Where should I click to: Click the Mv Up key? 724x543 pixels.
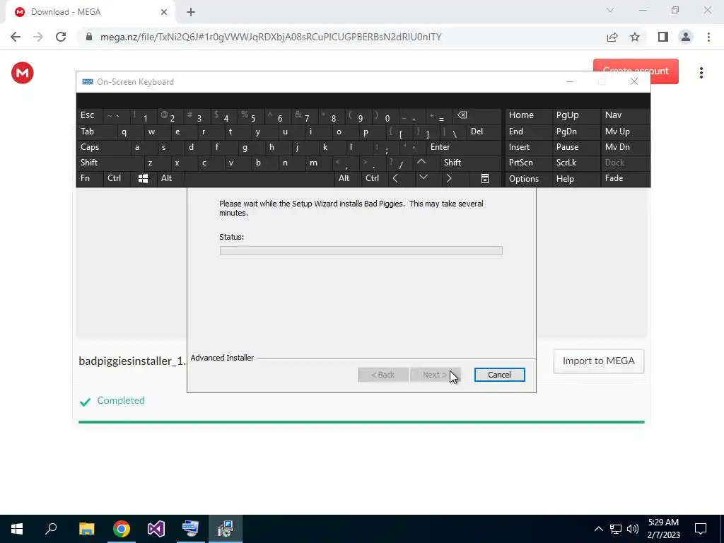pyautogui.click(x=625, y=132)
